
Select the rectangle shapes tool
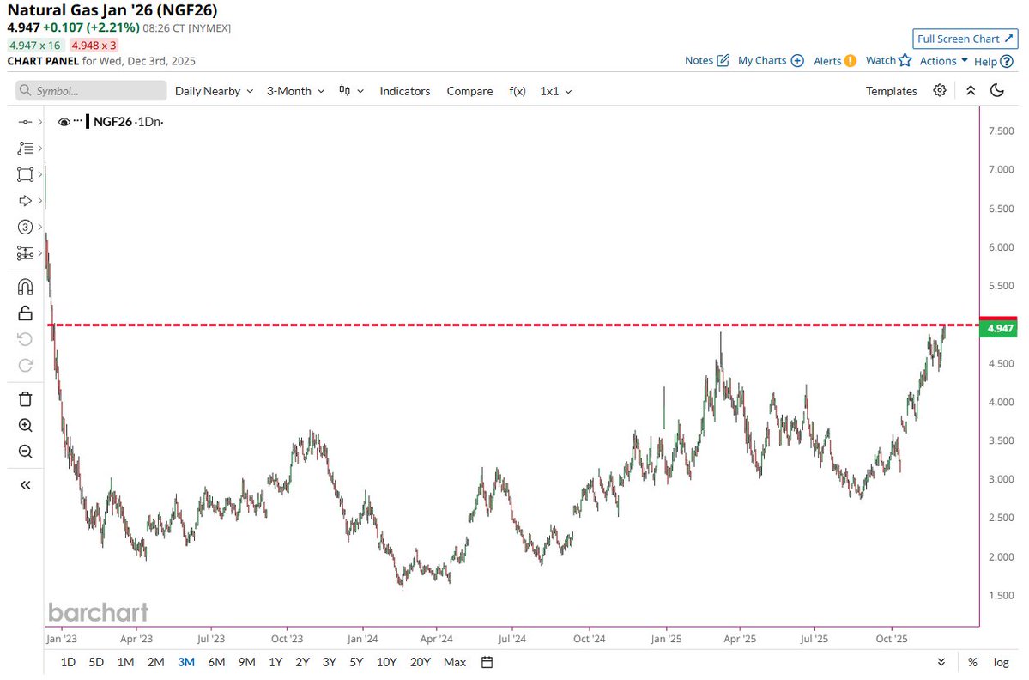[25, 174]
